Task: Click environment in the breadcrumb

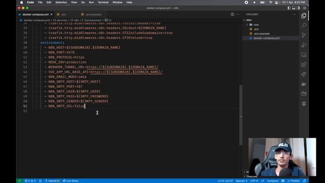Action: point(93,20)
